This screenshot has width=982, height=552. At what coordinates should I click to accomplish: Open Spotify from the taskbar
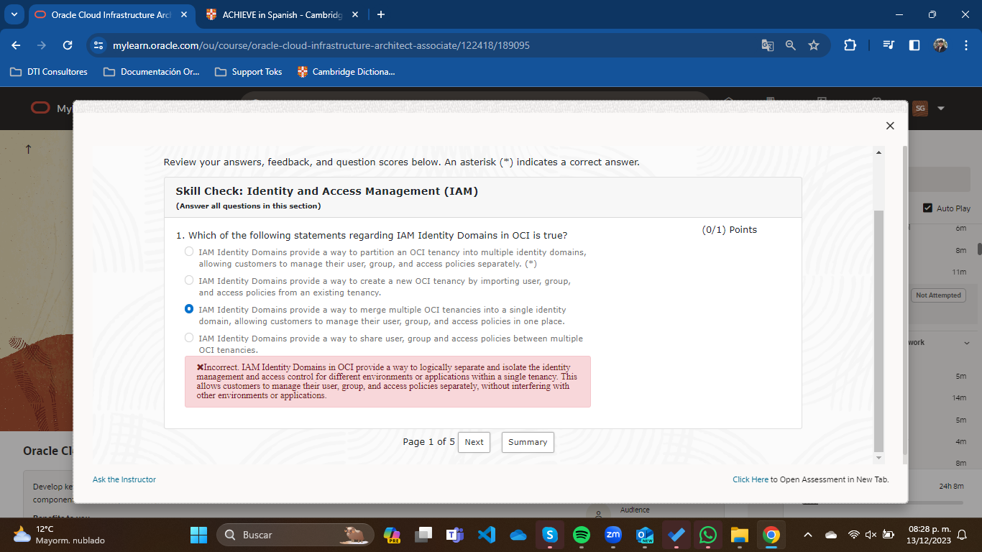point(582,535)
